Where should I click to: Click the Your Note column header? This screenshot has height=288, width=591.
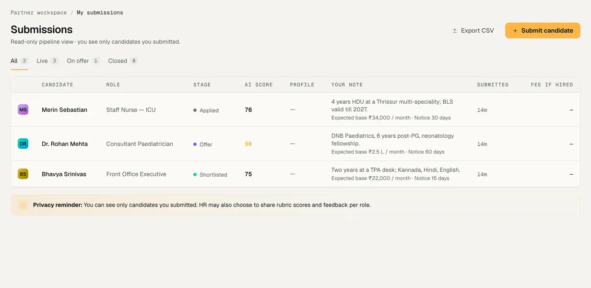[347, 84]
